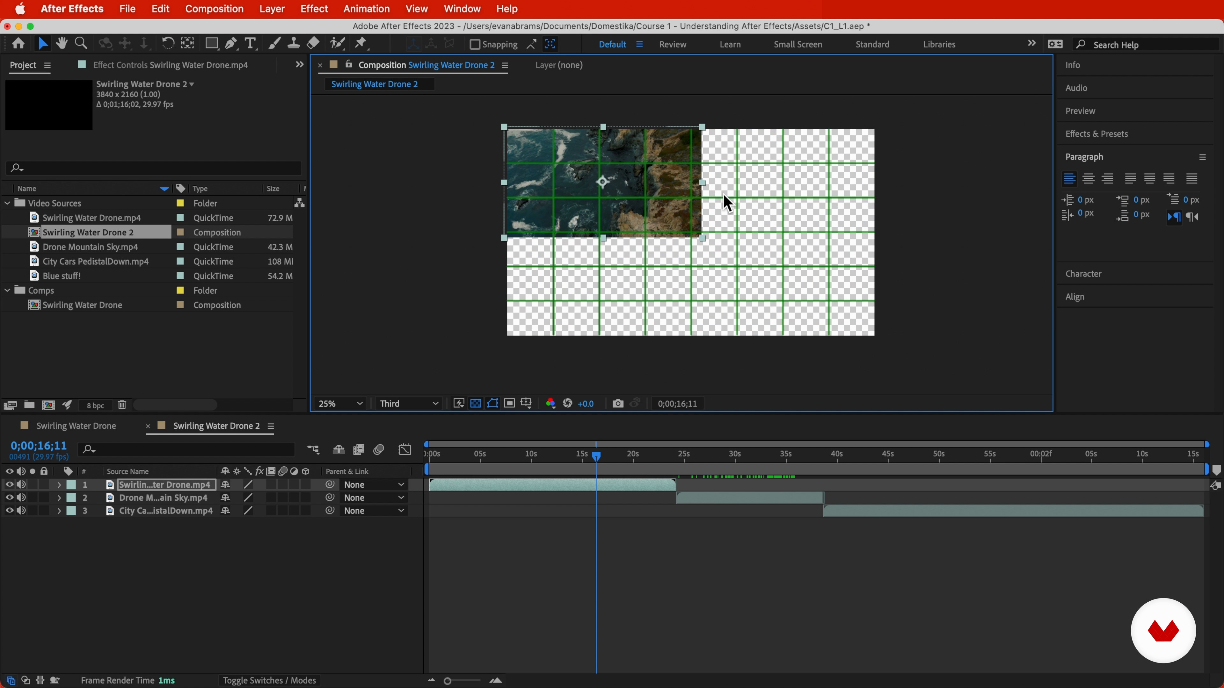This screenshot has height=688, width=1224.
Task: Toggle the Fast Previews button in viewer
Action: click(x=459, y=404)
